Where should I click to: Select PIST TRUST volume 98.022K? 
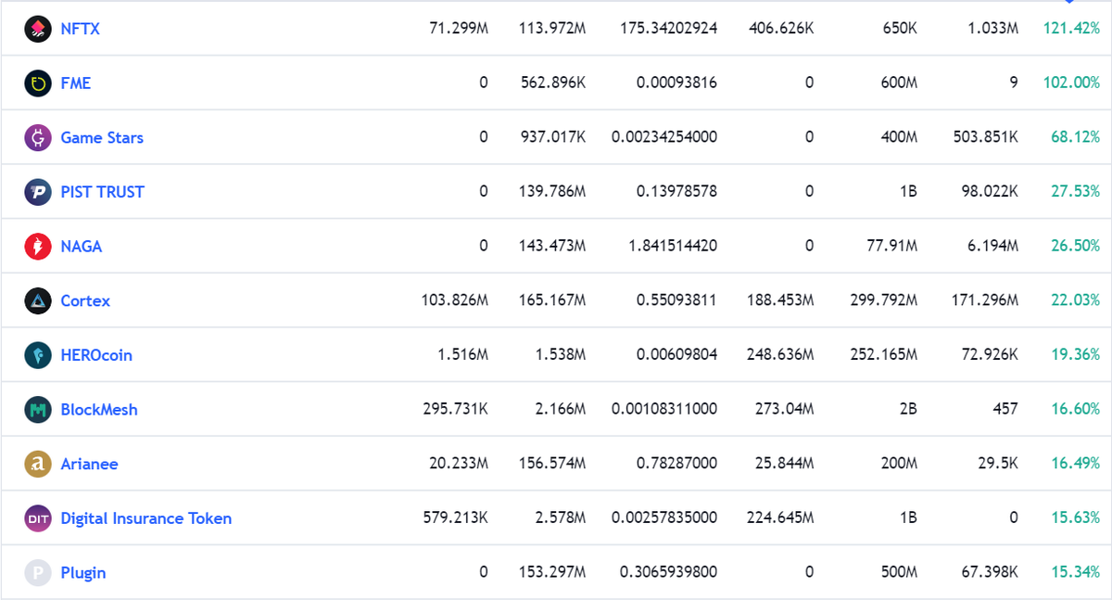990,192
